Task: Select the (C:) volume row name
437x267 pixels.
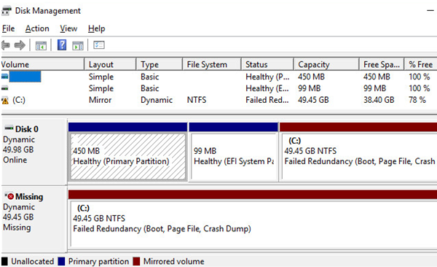Action: [19, 100]
